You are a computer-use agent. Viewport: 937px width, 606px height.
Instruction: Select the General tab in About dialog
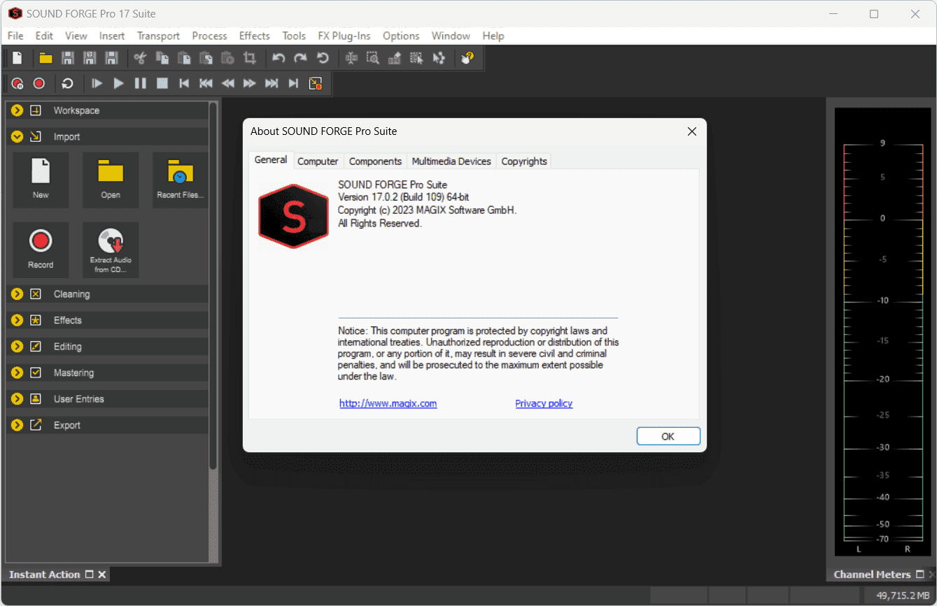click(x=271, y=160)
